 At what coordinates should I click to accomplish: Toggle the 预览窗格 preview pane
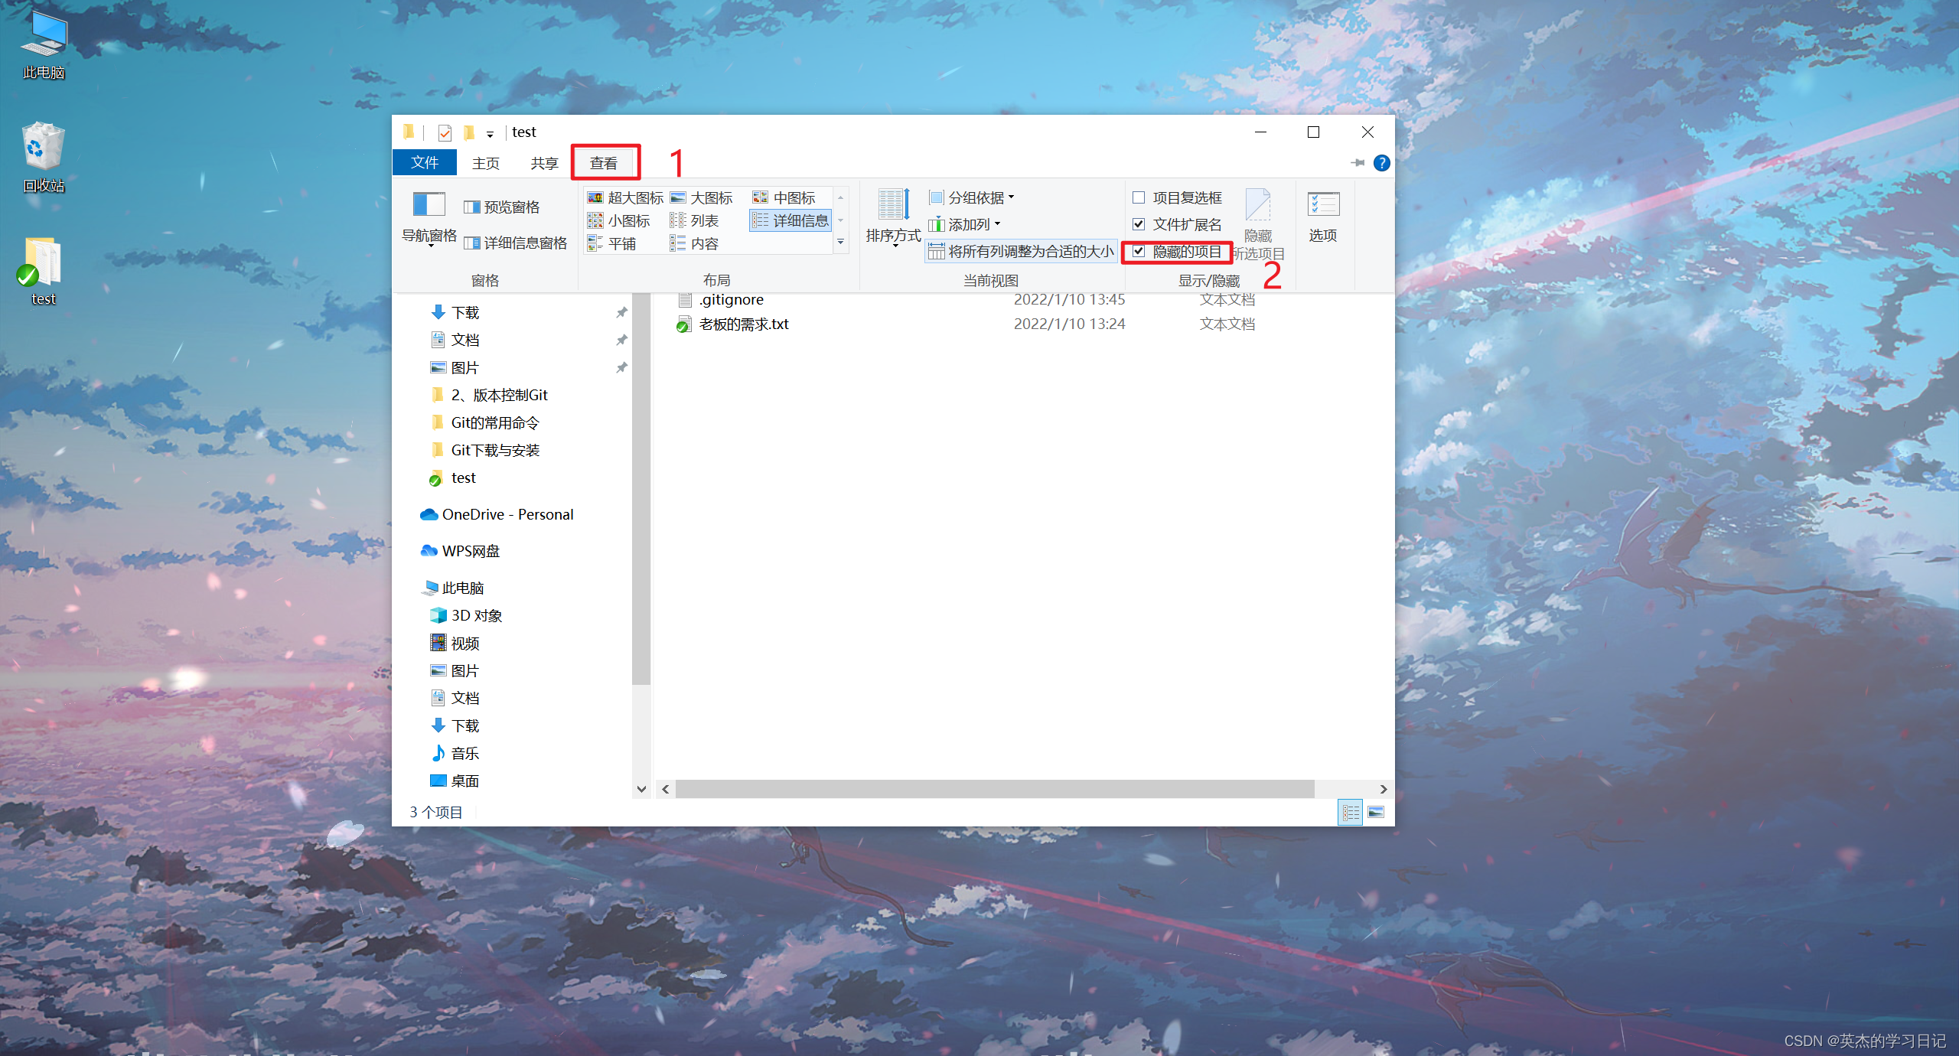click(502, 207)
